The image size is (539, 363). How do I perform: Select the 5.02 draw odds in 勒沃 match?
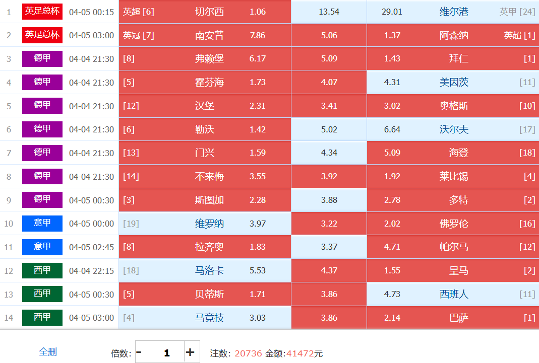329,129
